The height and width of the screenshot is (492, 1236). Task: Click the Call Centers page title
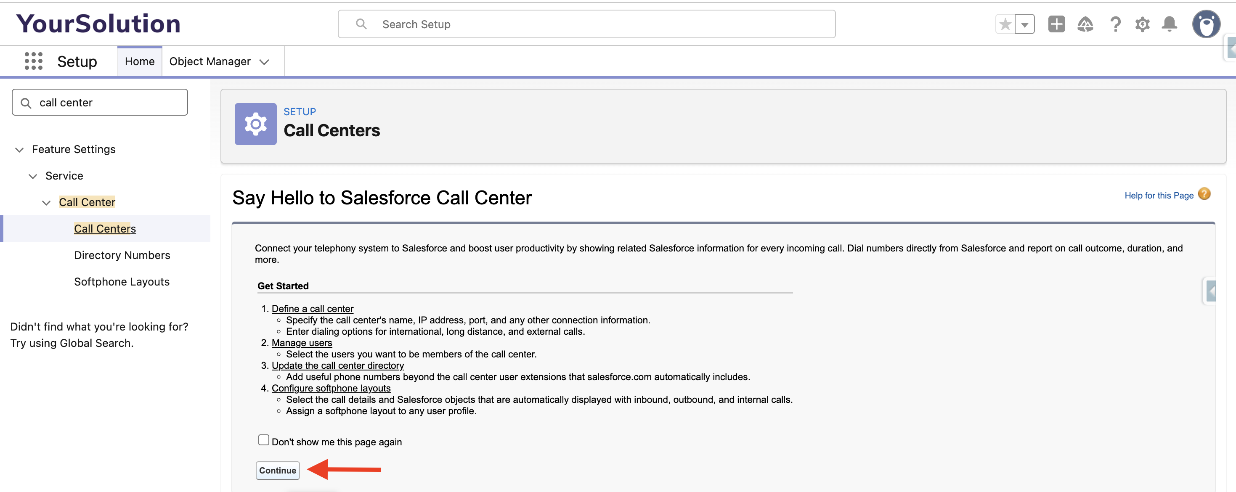[332, 130]
